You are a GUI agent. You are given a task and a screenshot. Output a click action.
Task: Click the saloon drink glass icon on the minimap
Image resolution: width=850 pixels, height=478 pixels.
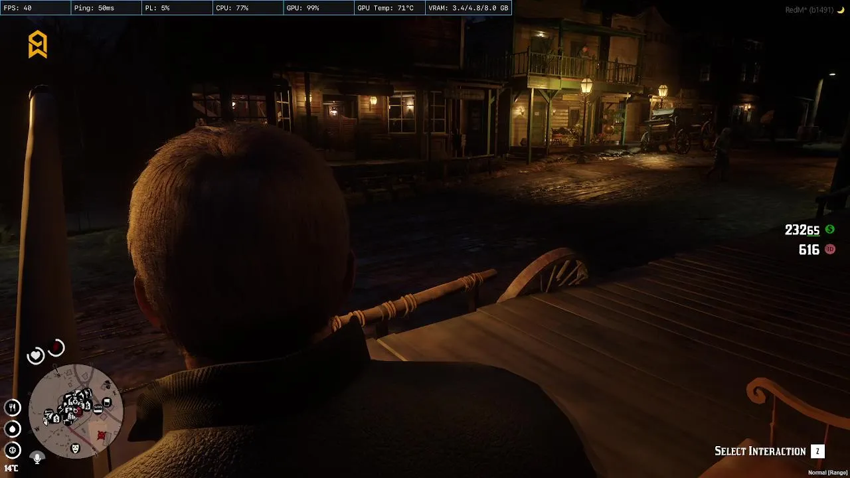[107, 402]
